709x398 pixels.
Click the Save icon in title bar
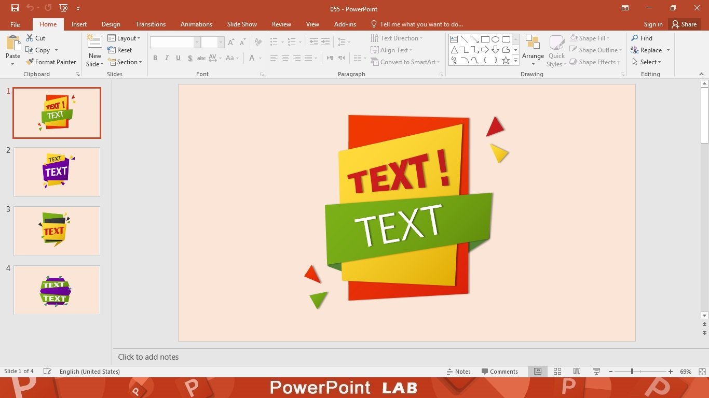pyautogui.click(x=15, y=8)
